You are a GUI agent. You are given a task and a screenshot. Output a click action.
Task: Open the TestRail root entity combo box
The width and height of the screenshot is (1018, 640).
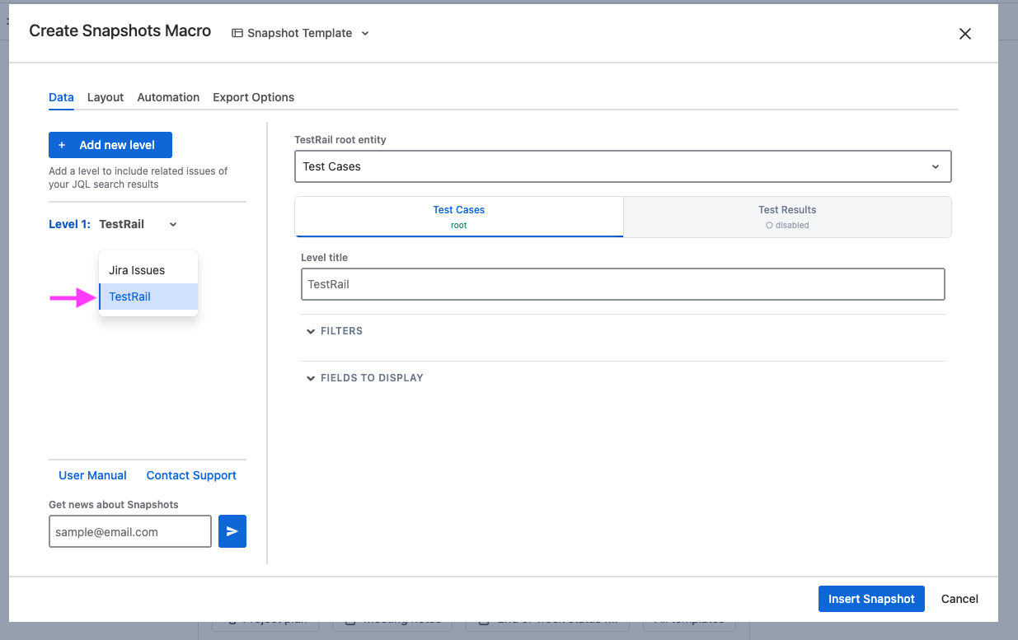pos(622,166)
